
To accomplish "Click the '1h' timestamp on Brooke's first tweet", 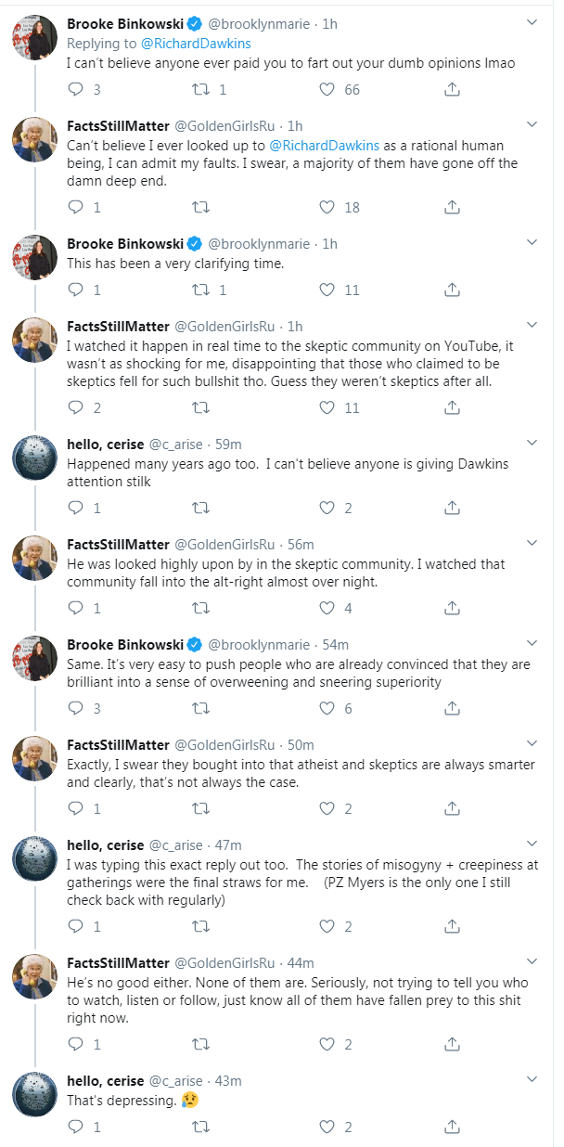I will coord(329,23).
